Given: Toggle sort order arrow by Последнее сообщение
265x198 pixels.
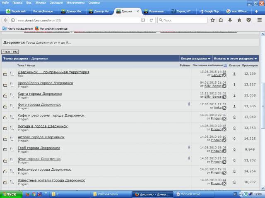Looking at the screenshot, I should tap(225, 65).
